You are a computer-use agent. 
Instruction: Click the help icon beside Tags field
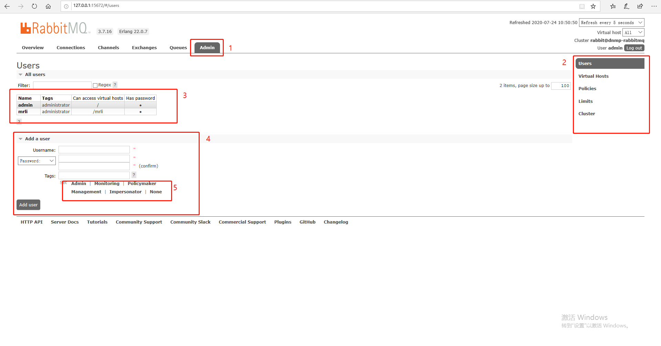coord(134,175)
